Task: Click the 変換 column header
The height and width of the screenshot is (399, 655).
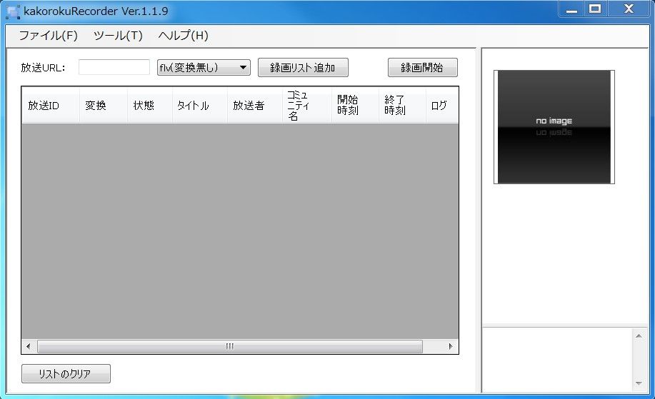Action: point(103,105)
